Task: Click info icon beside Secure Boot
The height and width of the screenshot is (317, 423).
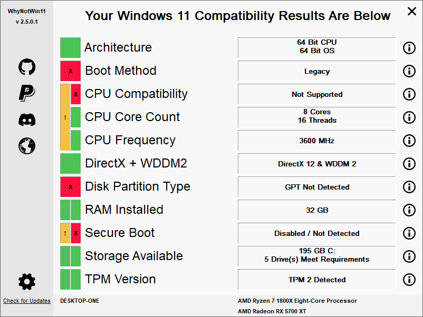Action: 409,233
